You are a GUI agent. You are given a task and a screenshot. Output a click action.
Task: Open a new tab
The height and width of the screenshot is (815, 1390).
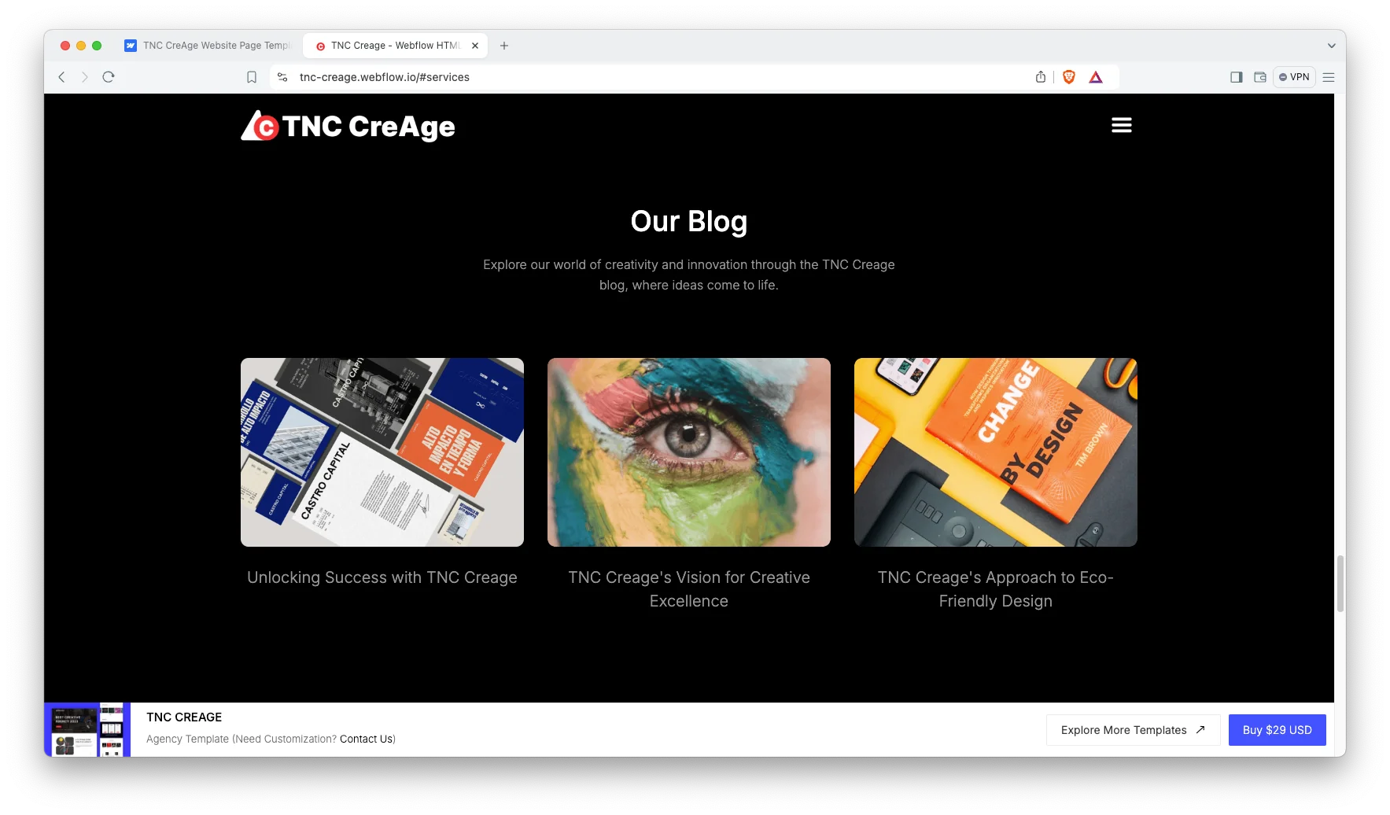[x=504, y=46]
